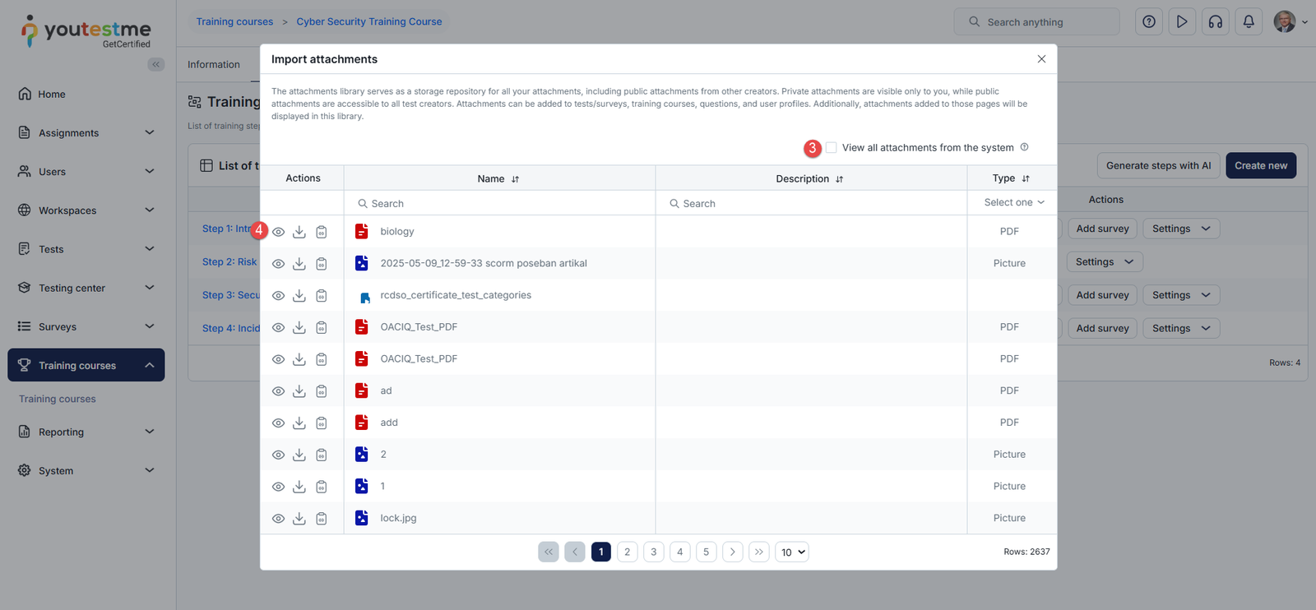
Task: Expand the Reporting sidebar menu
Action: [x=86, y=432]
